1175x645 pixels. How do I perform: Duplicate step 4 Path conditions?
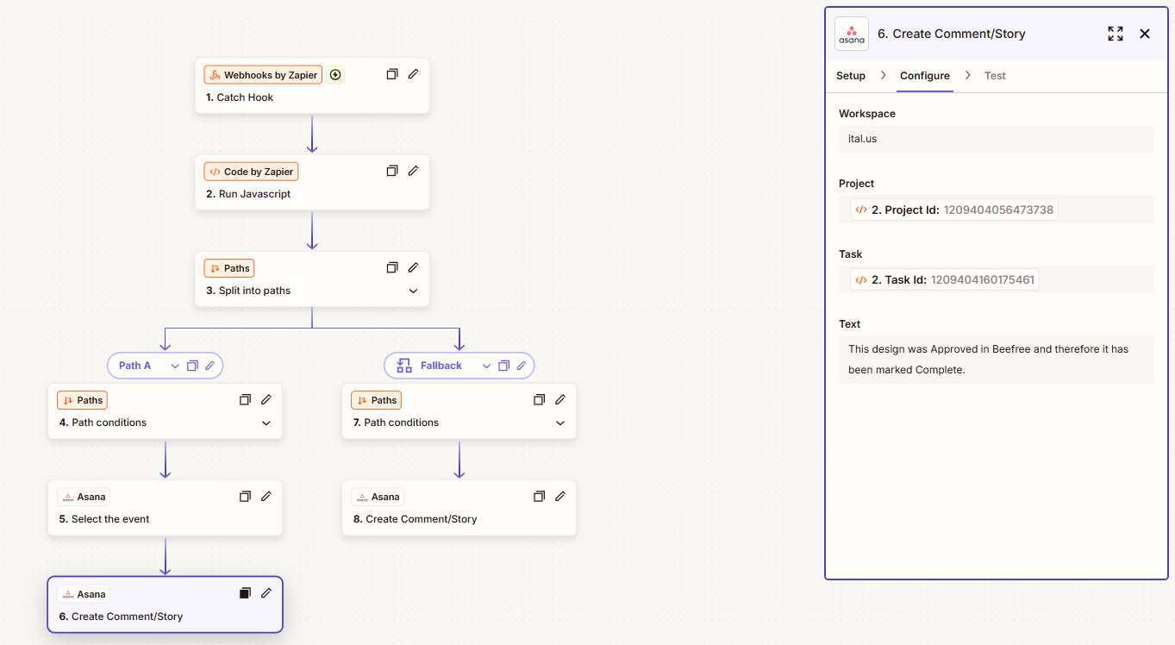(x=245, y=399)
